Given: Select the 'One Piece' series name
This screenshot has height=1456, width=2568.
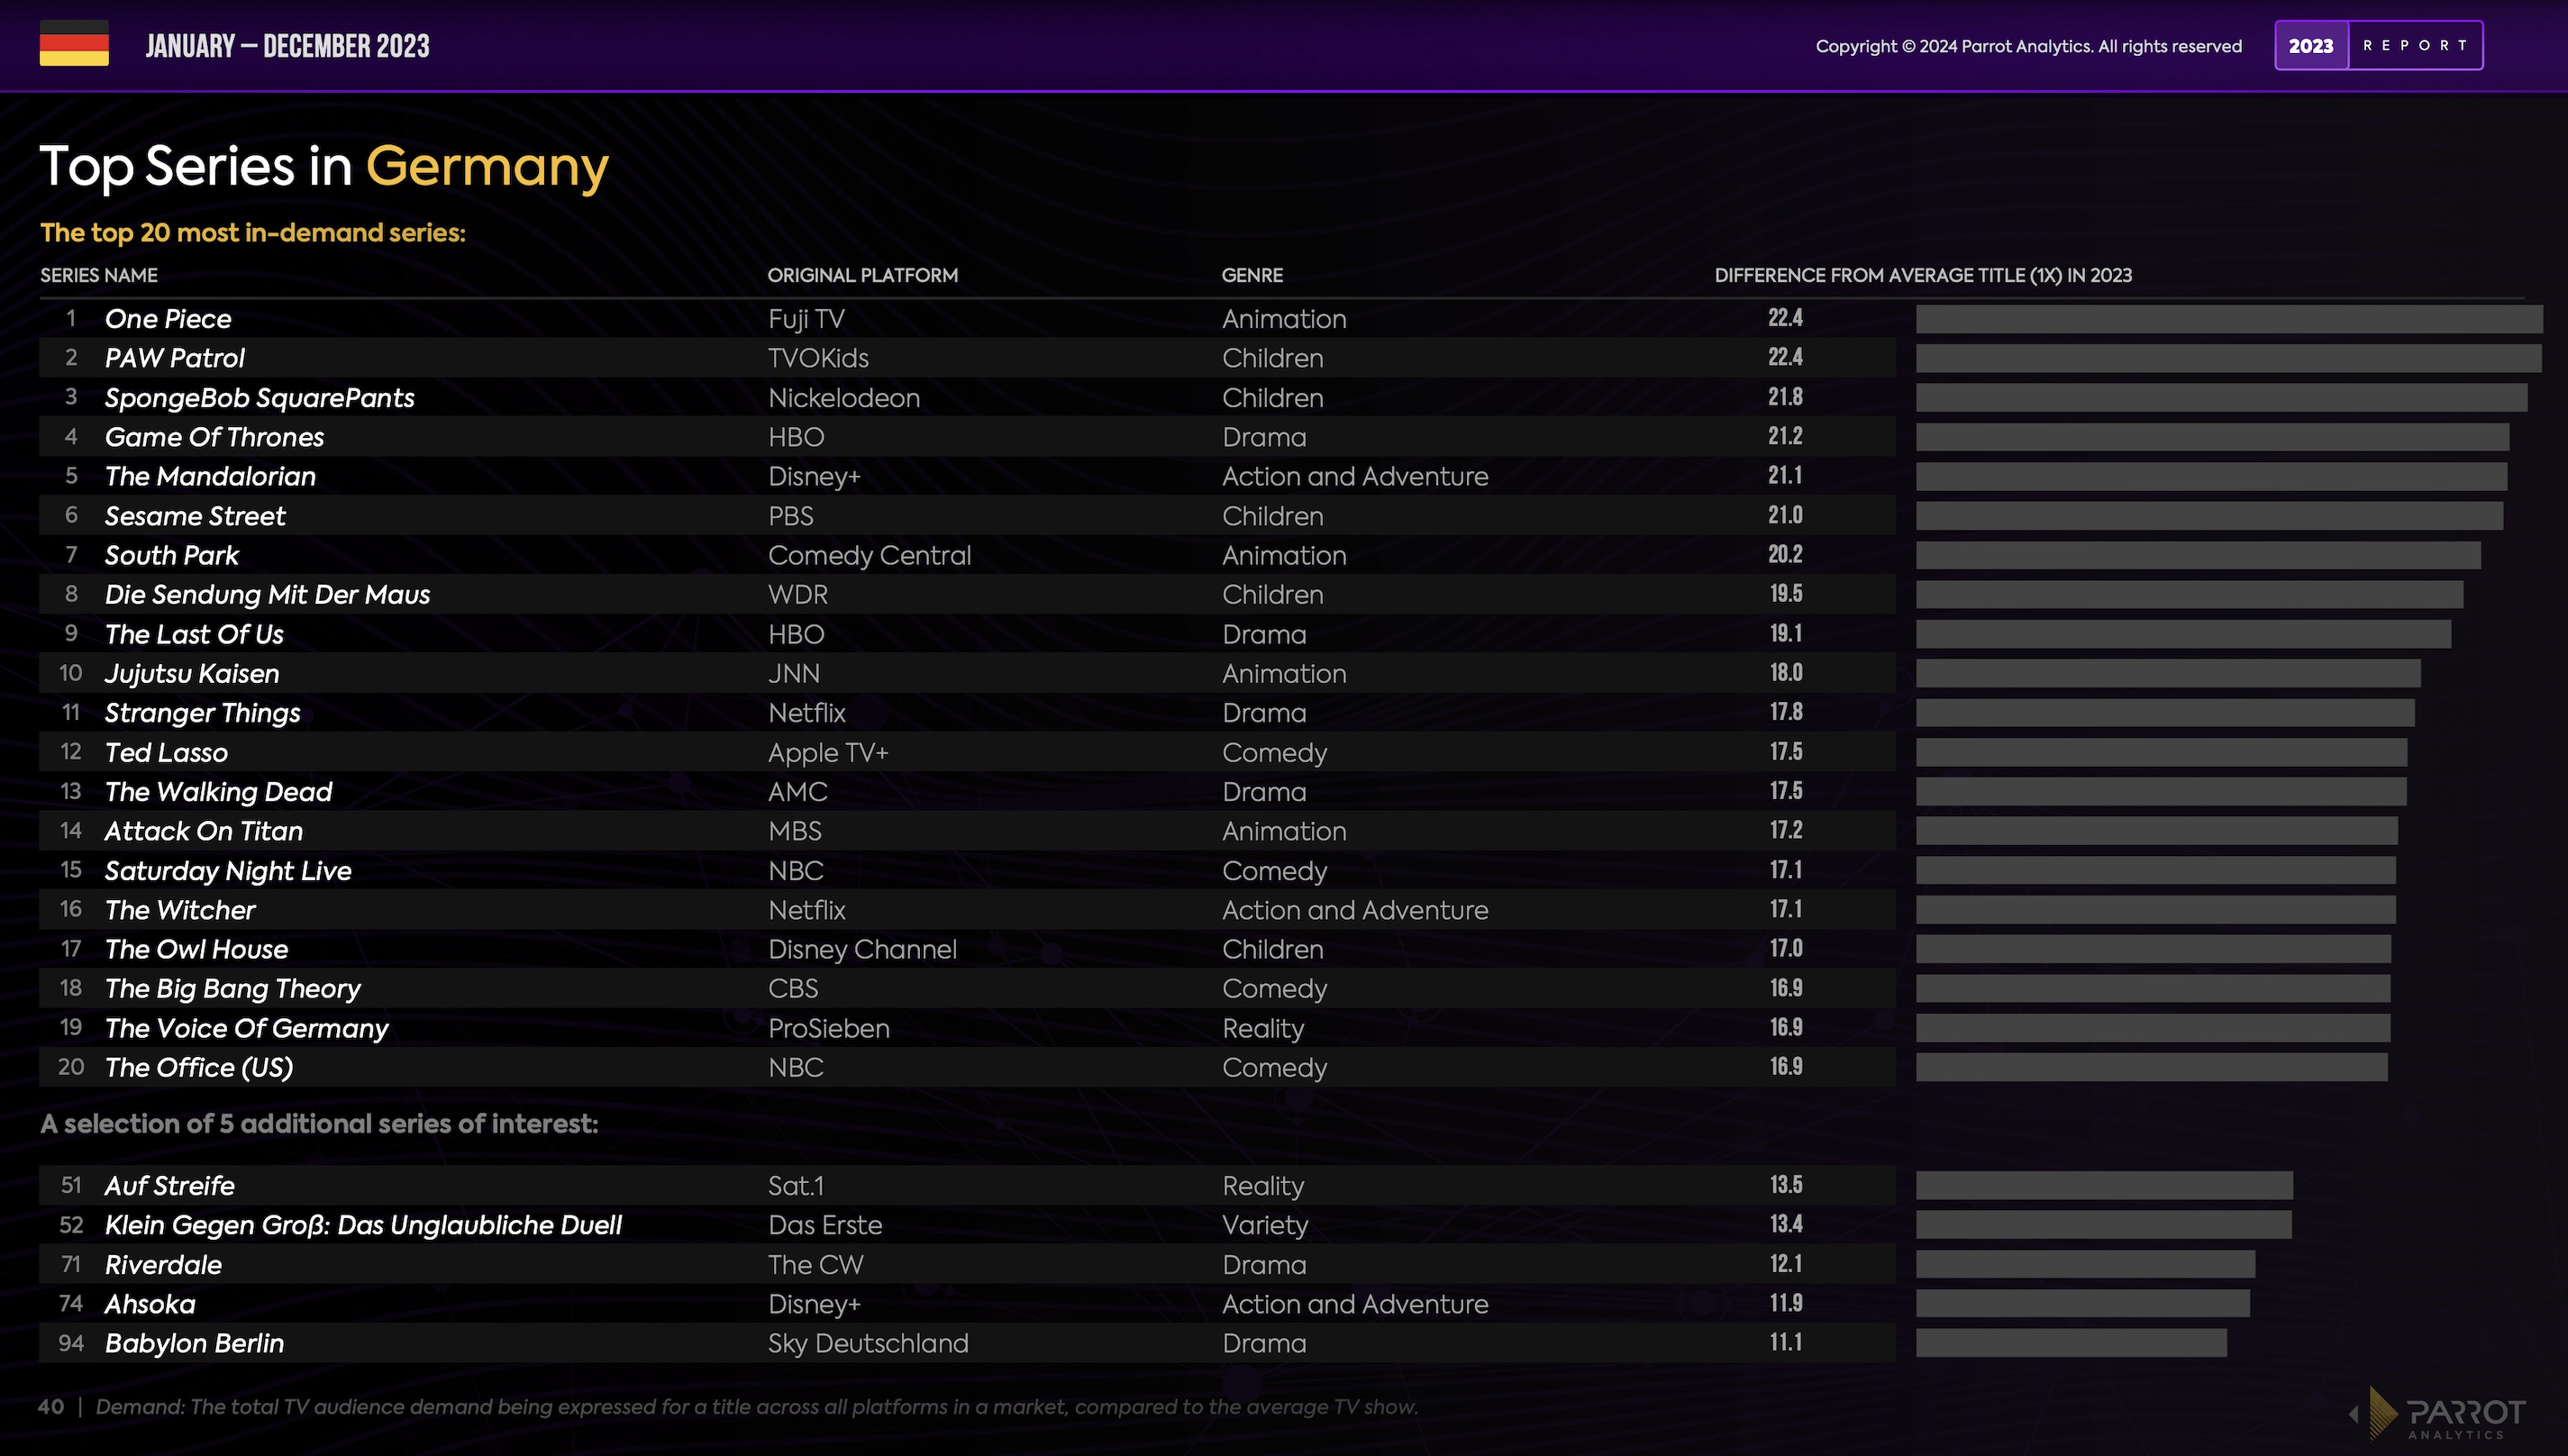Looking at the screenshot, I should 168,319.
